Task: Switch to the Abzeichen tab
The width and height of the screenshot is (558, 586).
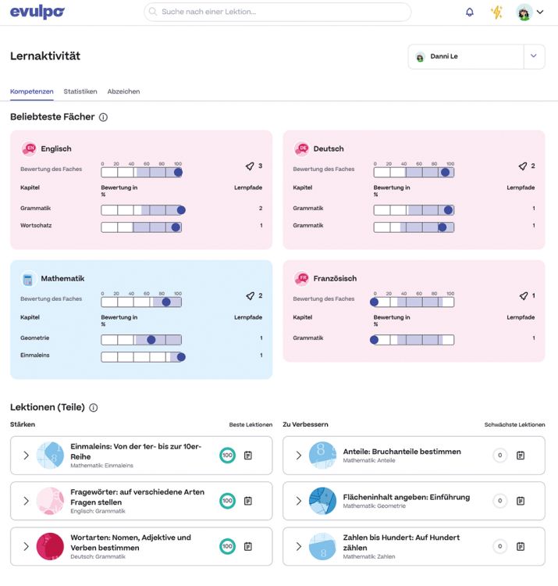Action: coord(123,91)
